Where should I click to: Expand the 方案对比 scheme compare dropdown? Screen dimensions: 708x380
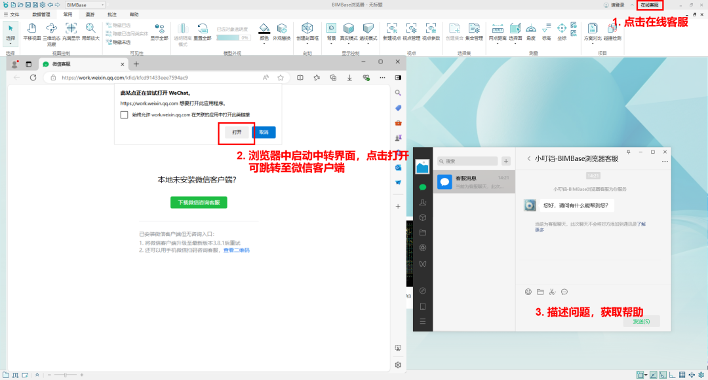592,44
